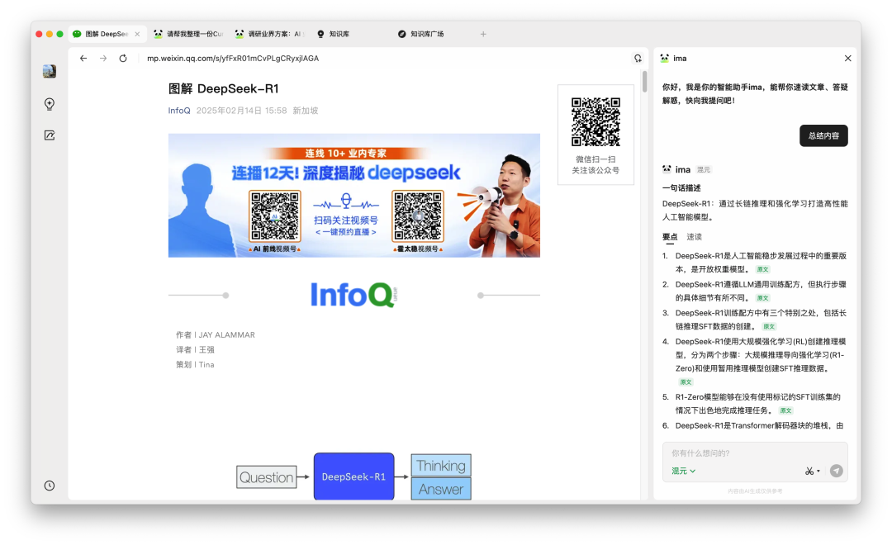The image size is (892, 545).
Task: Click the send message arrow button
Action: coord(836,471)
